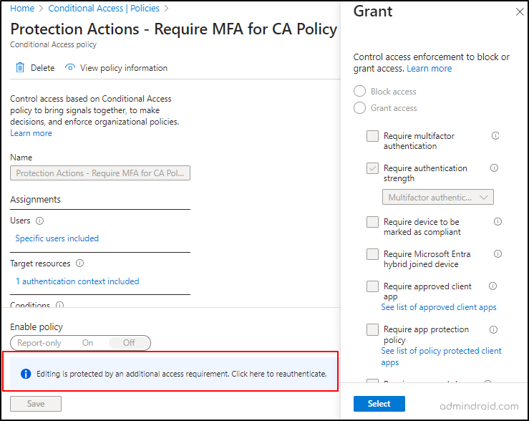Open Conditional Access | Policies breadcrumb
The image size is (529, 421).
105,9
